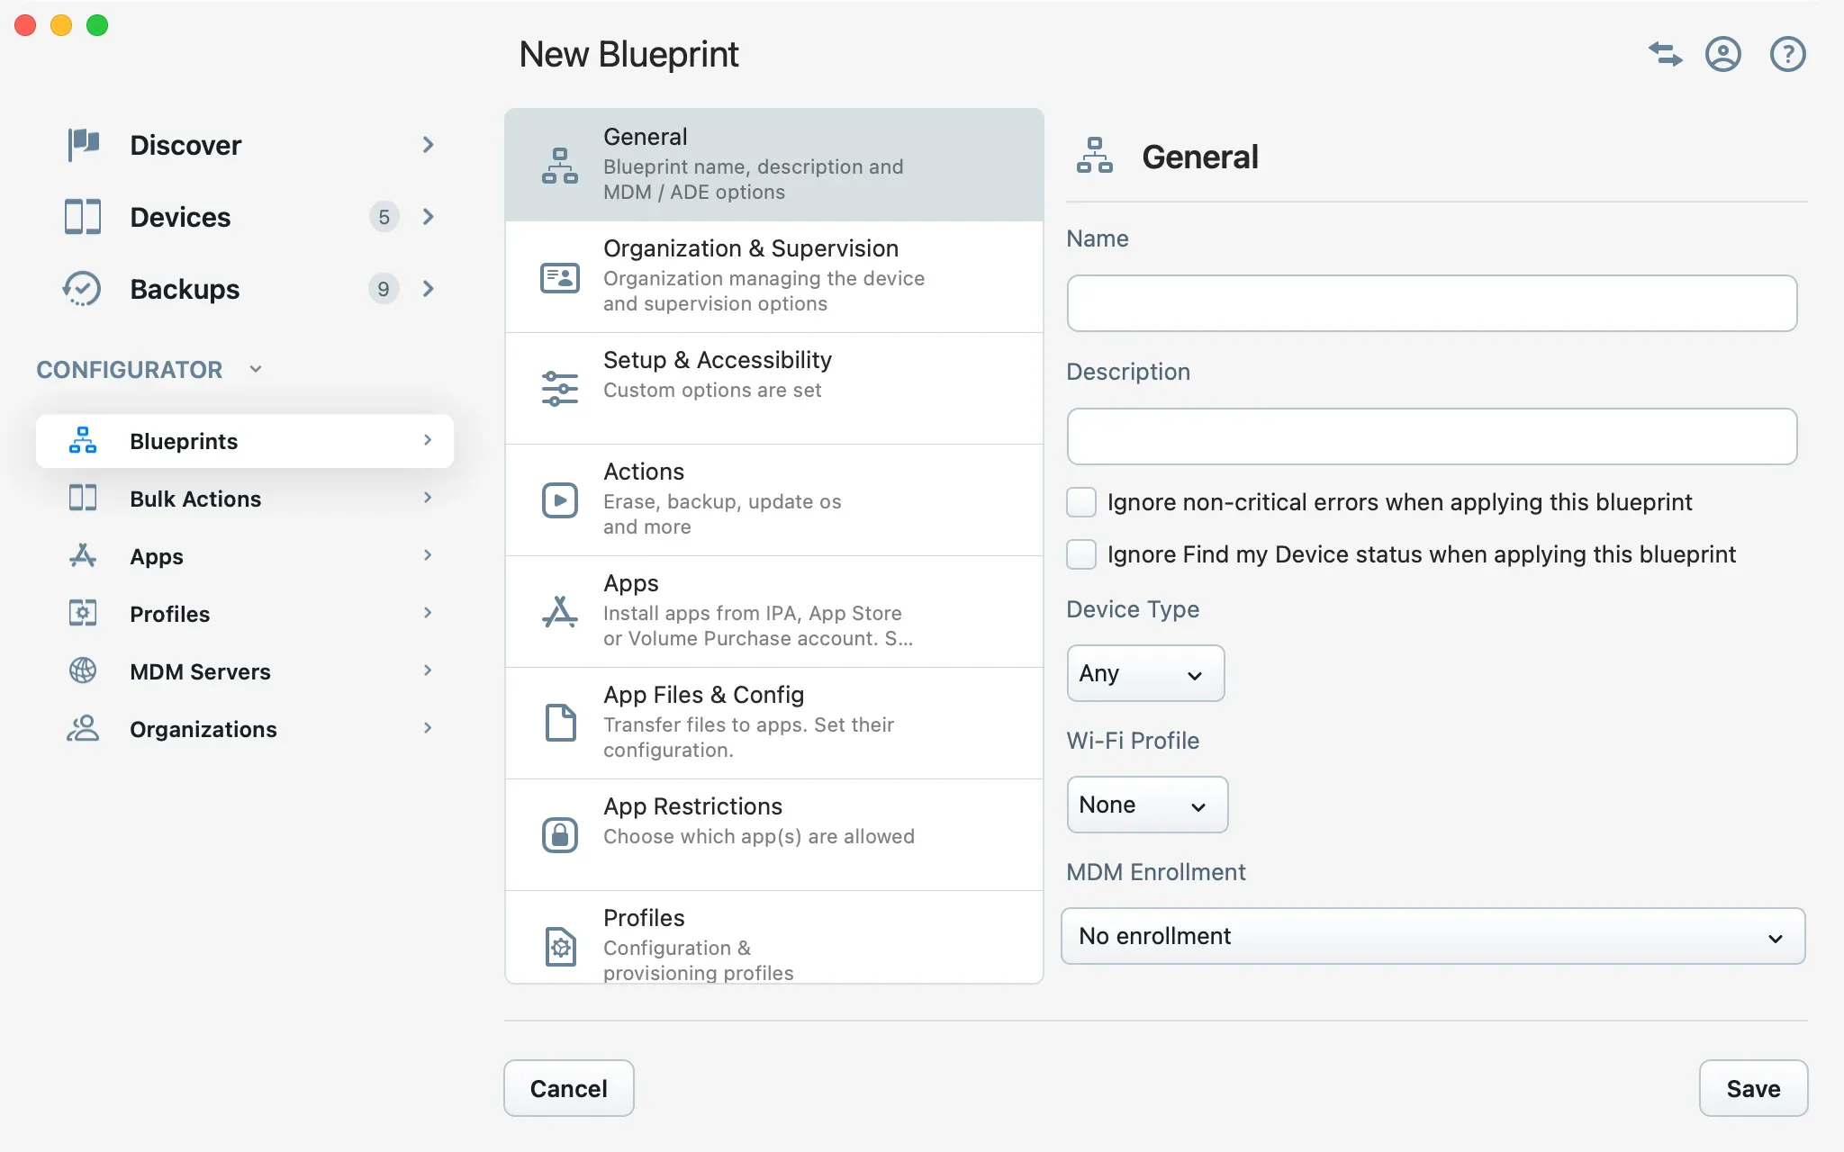Enable ignoring non-critical errors when applying blueprint
Viewport: 1844px width, 1152px height.
[1080, 502]
